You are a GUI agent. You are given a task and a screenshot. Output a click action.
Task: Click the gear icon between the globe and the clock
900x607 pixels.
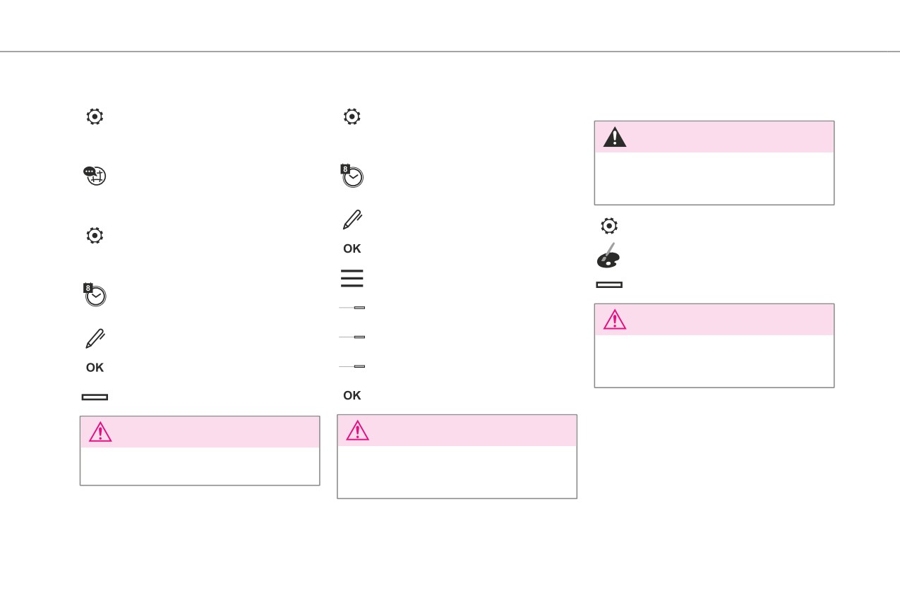coord(95,235)
